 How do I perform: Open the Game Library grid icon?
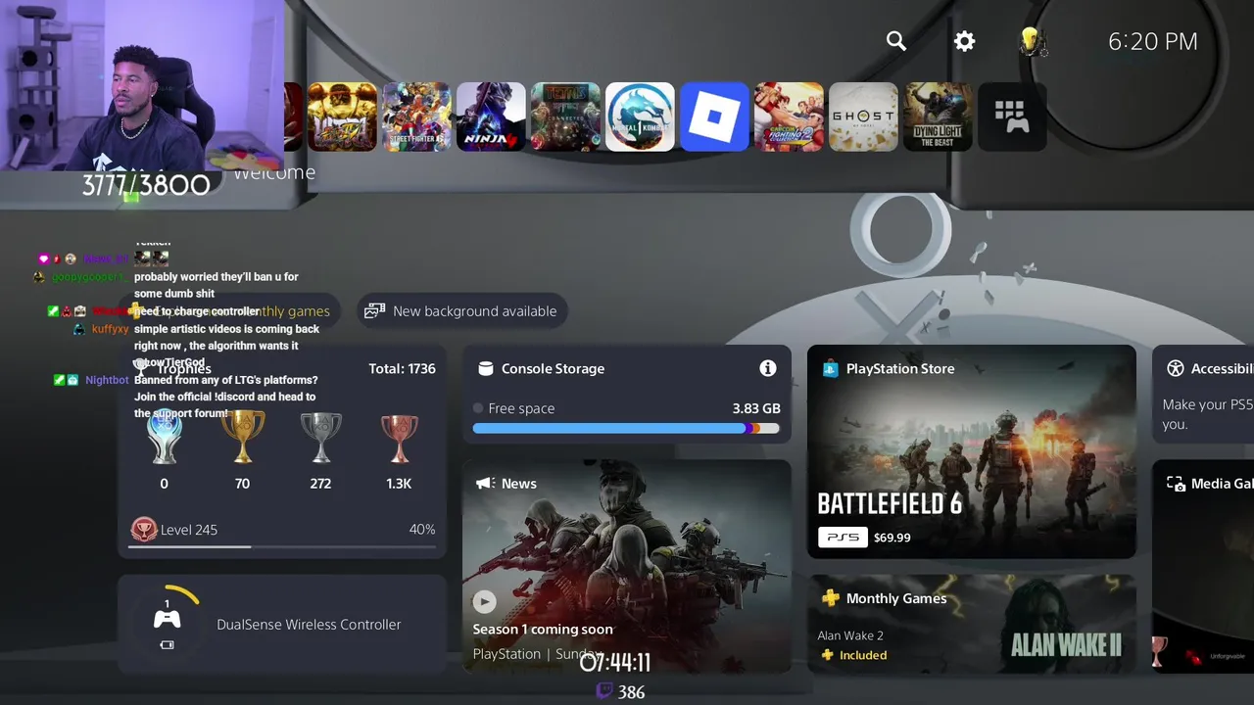click(x=1012, y=117)
